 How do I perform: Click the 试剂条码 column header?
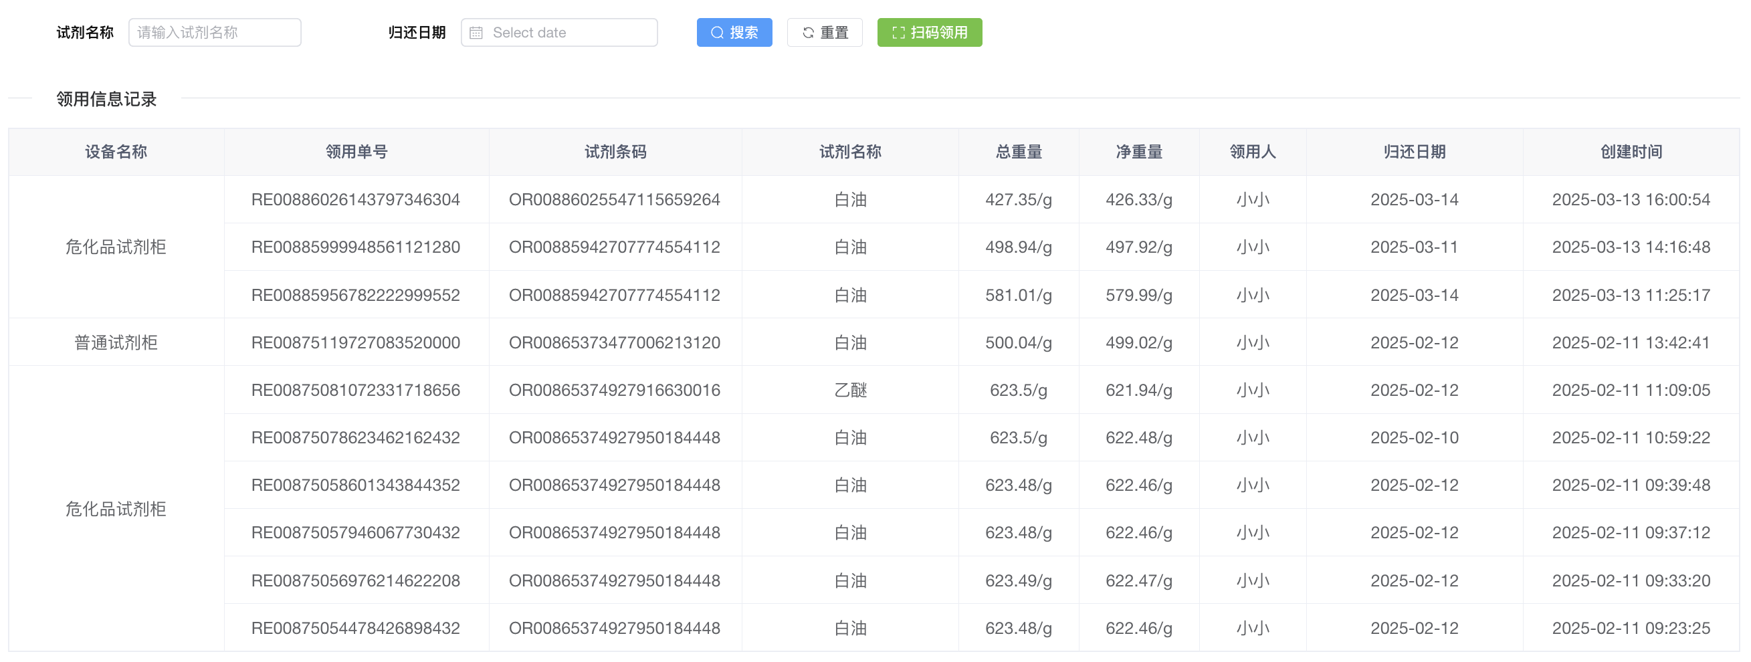click(615, 152)
